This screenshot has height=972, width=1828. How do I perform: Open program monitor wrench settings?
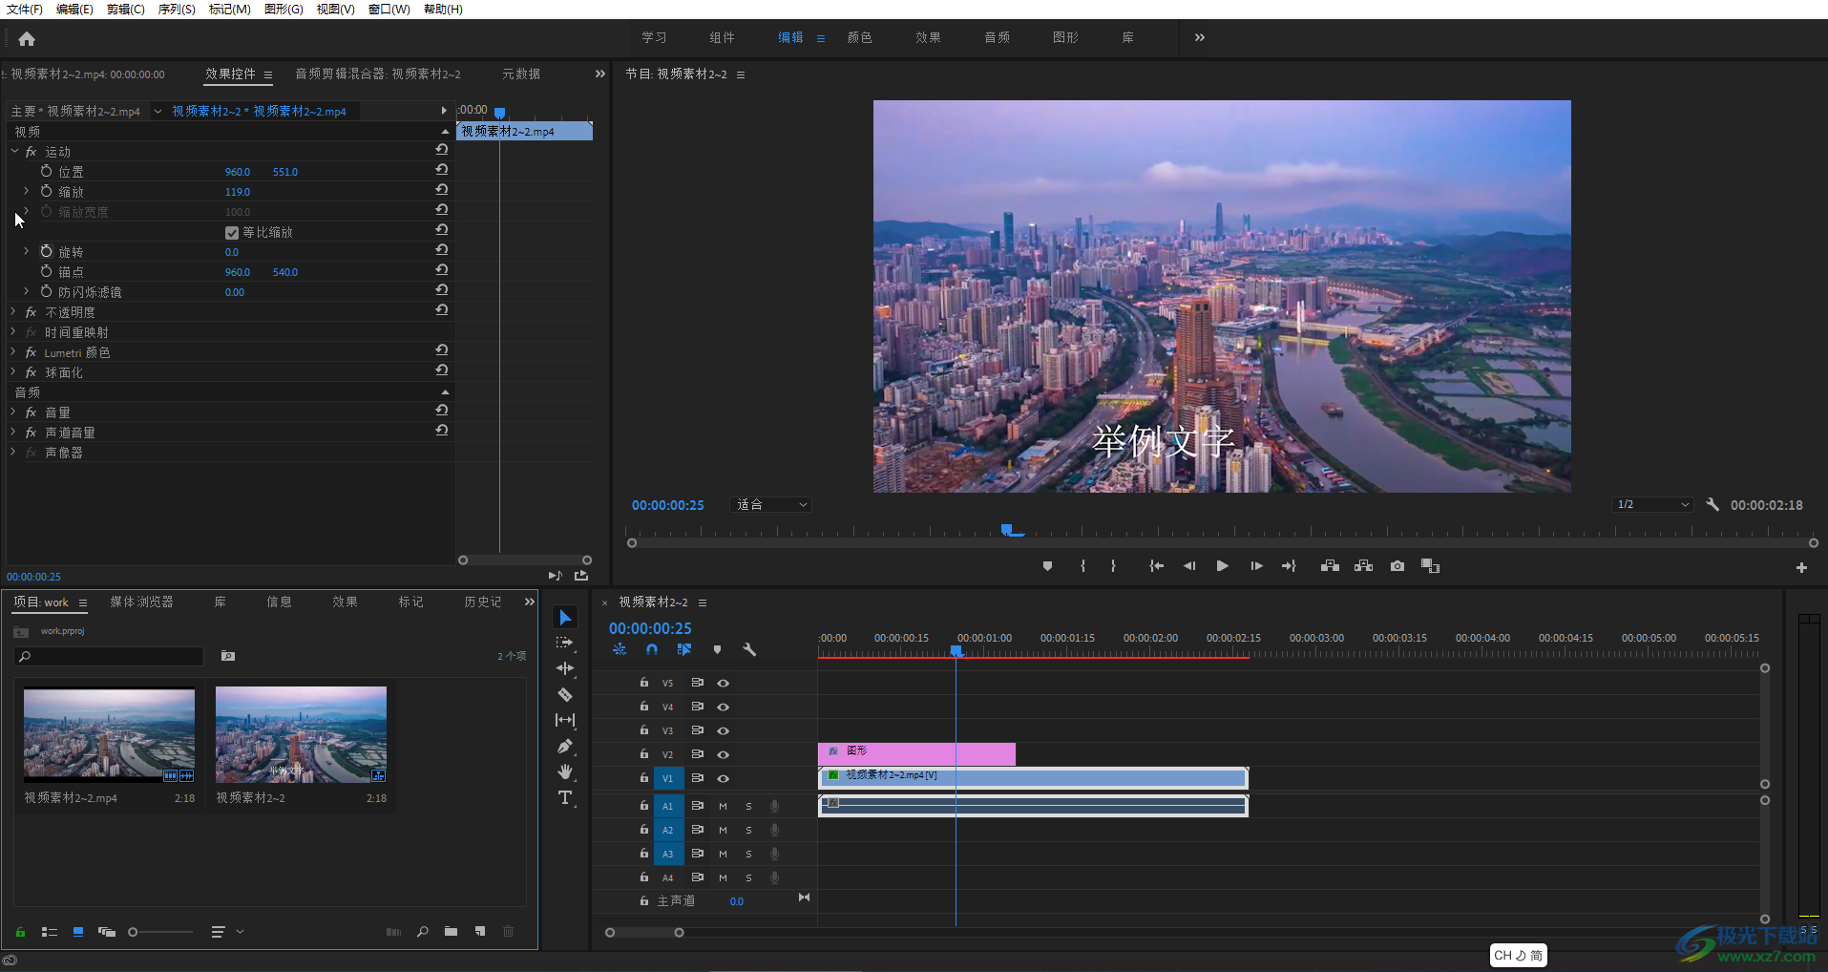[x=1712, y=504]
